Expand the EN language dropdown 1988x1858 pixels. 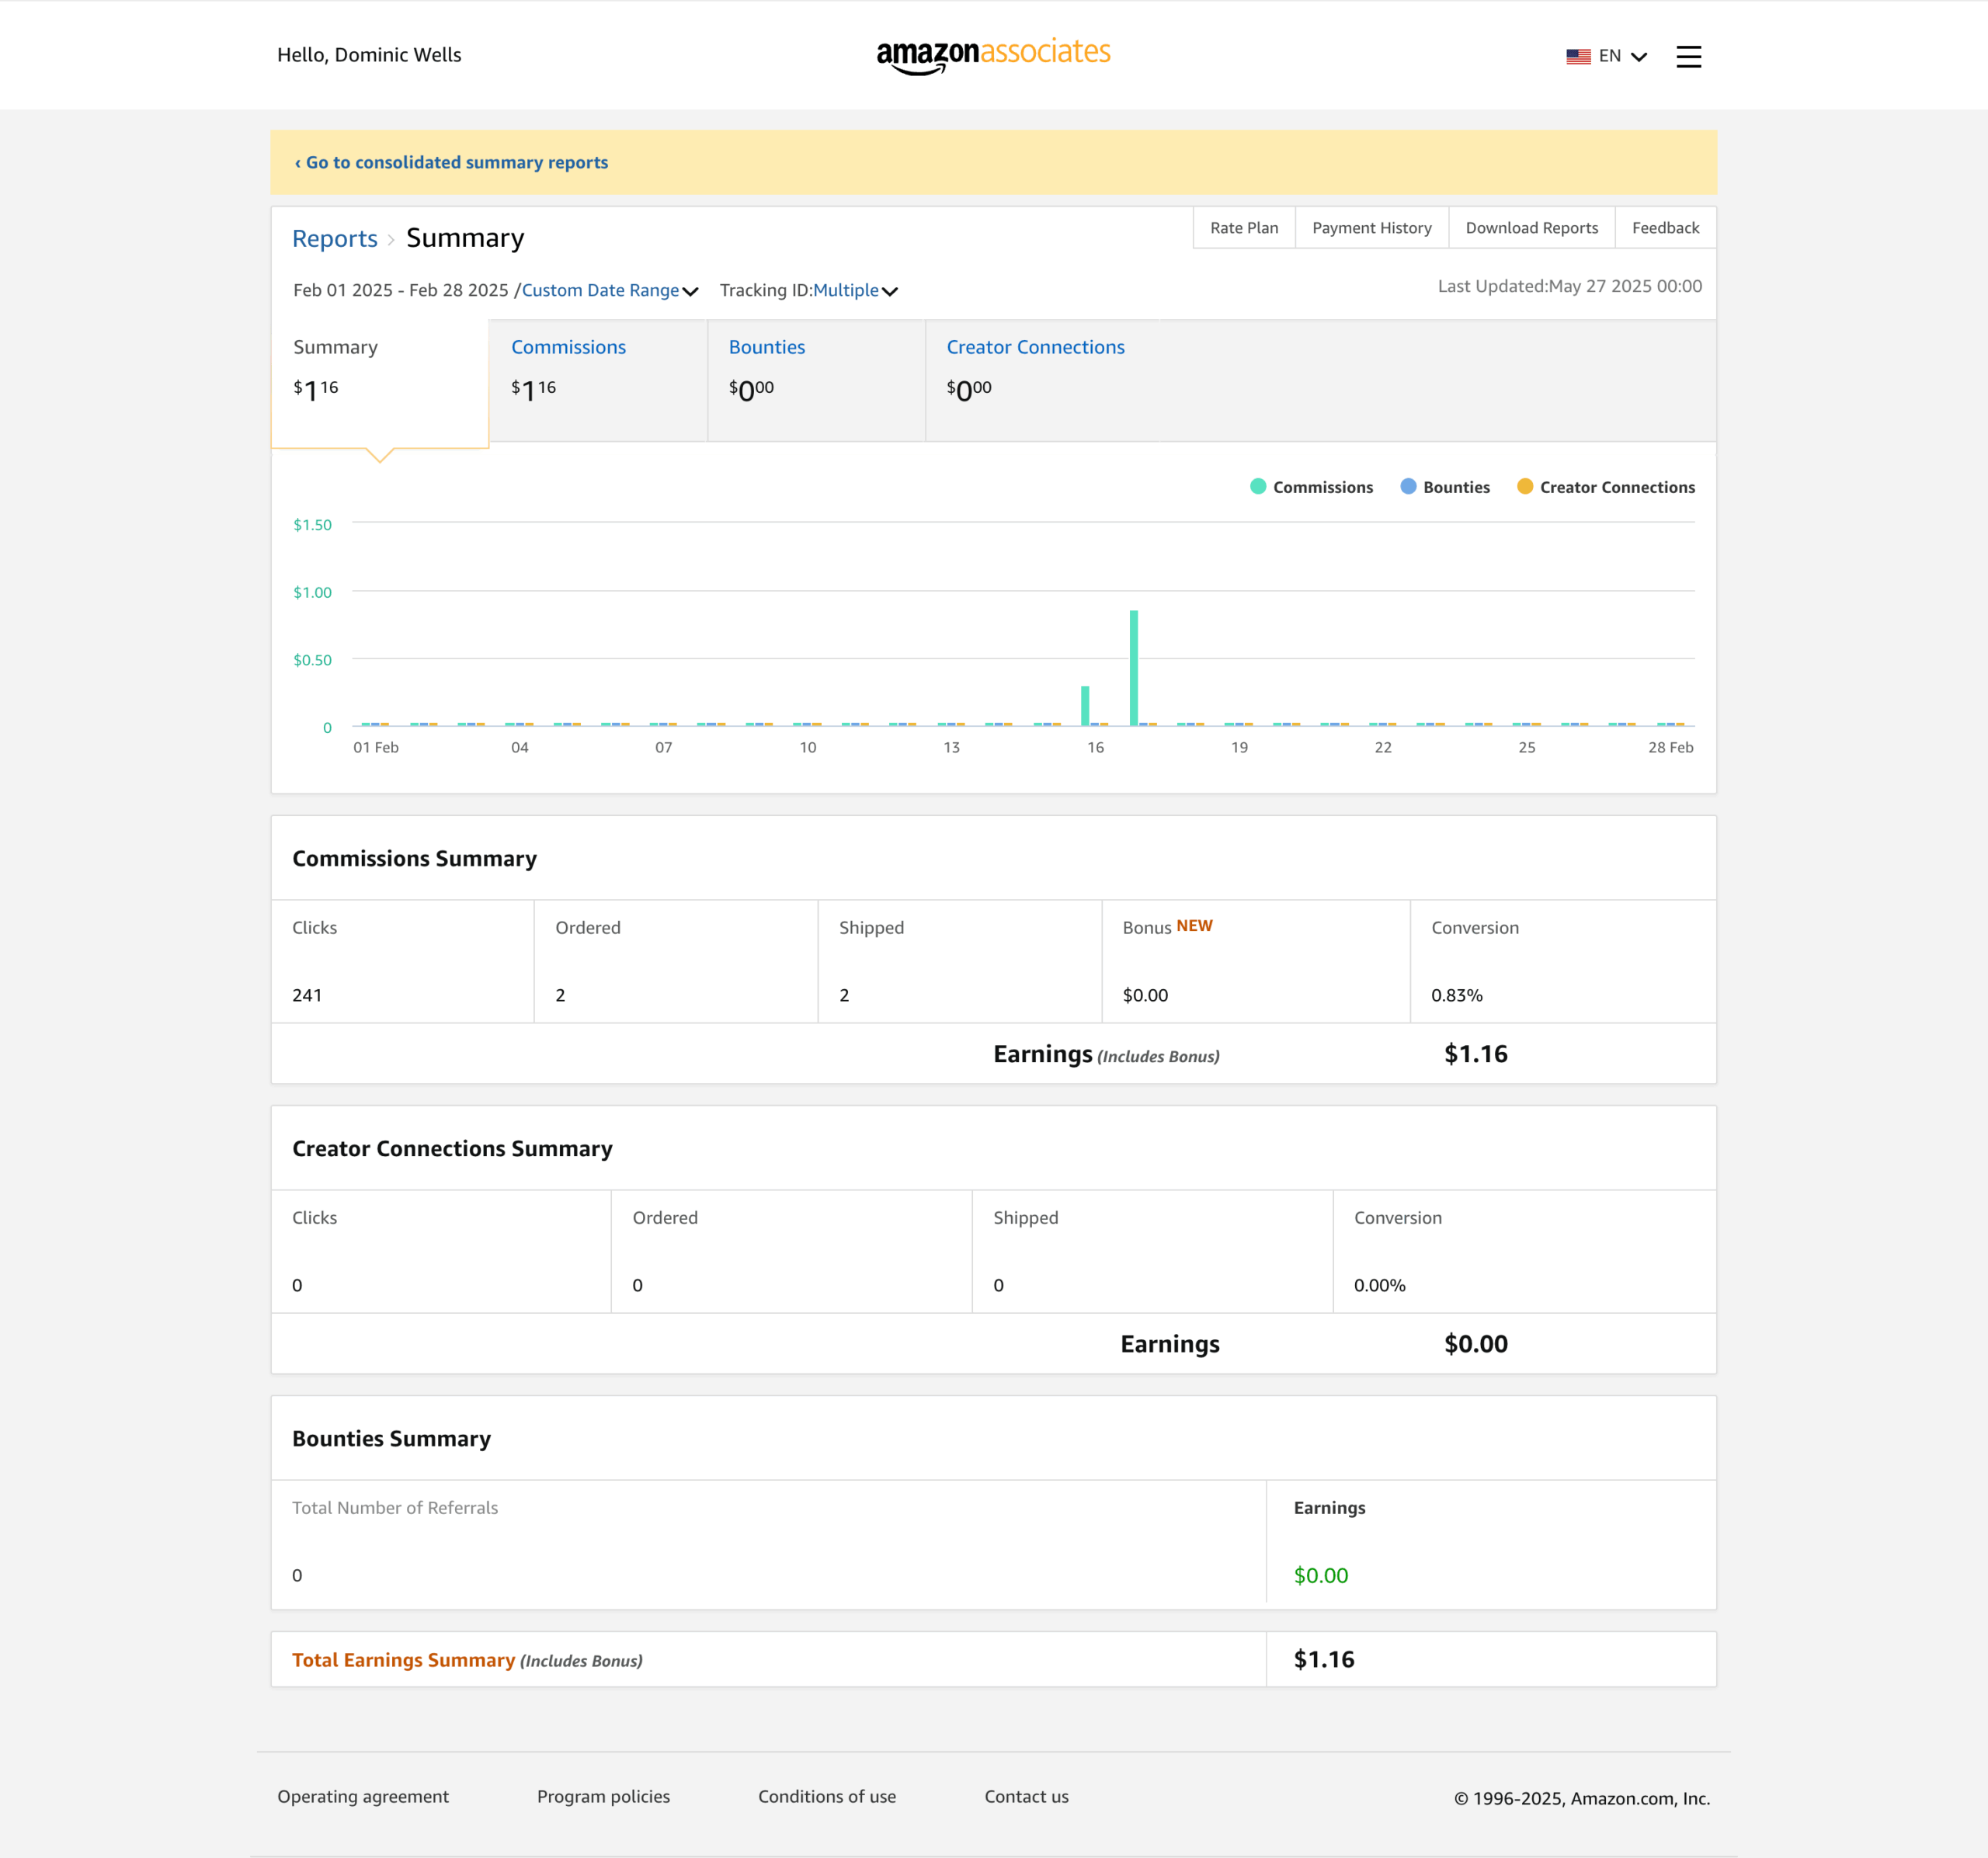1622,56
